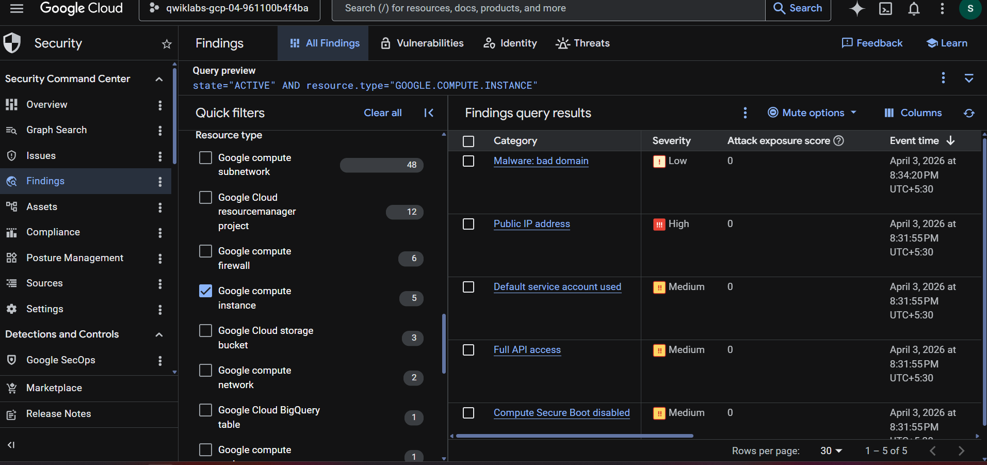This screenshot has width=987, height=465.
Task: Send Feedback from the header
Action: (x=872, y=43)
